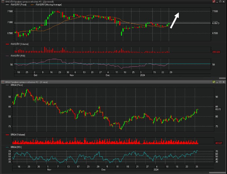This screenshot has width=227, height=174.
Task: Click the ЛУКОЙЛ window title bar text
Action: point(30,2)
